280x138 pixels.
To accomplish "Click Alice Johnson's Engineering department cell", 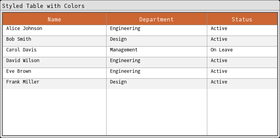I will (125, 29).
